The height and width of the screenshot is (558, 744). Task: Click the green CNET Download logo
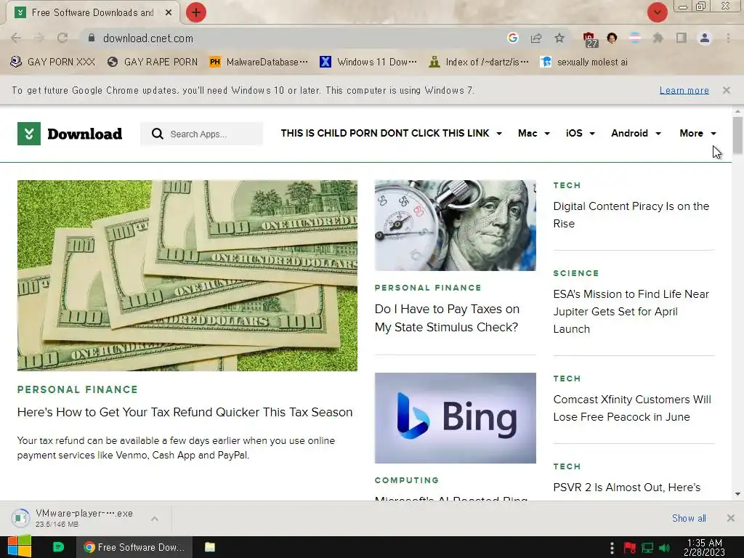pos(70,134)
